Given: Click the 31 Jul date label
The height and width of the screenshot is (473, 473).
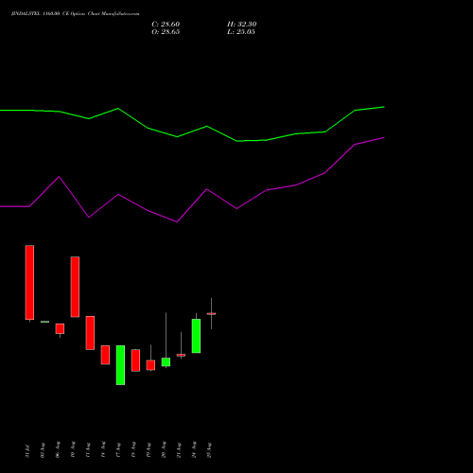Looking at the screenshot, I should point(27,451).
